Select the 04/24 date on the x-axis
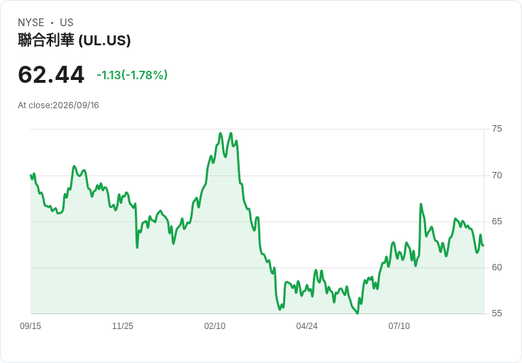The height and width of the screenshot is (363, 522). [306, 326]
